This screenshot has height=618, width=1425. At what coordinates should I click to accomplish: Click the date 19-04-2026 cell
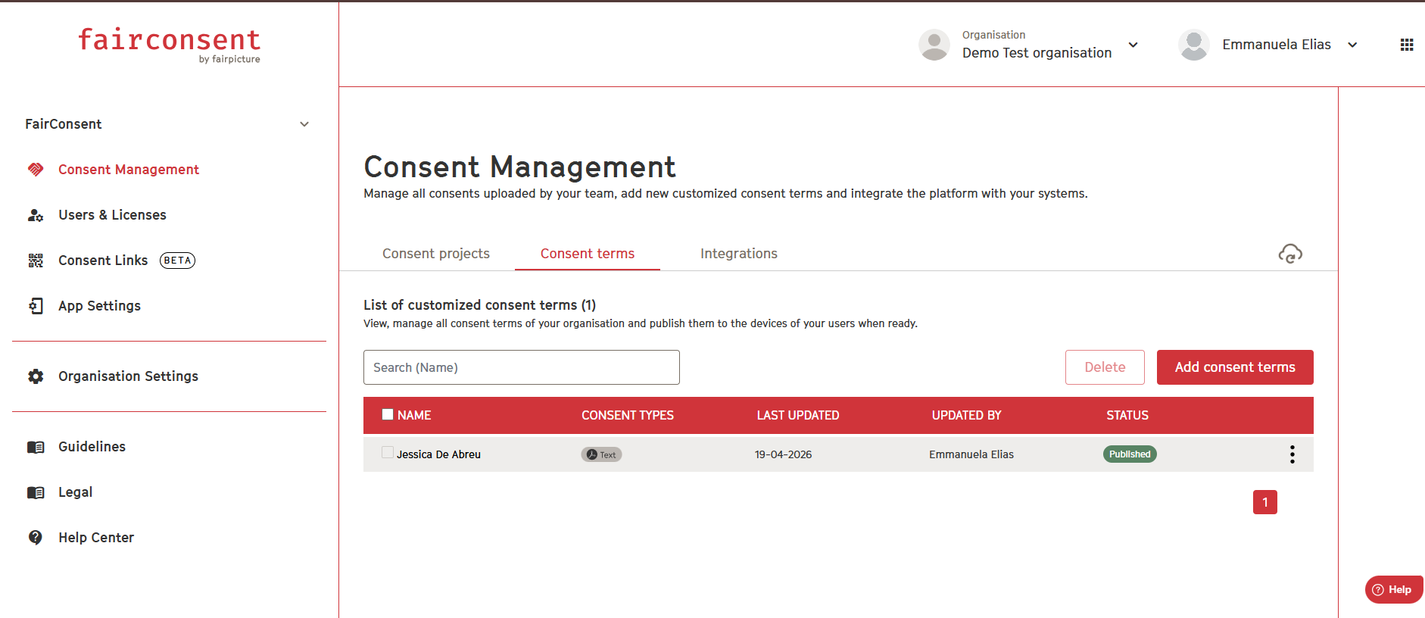tap(783, 454)
